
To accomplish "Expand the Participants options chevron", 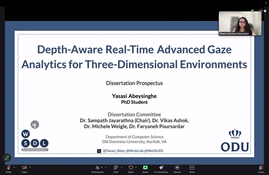I will [x=106, y=167].
